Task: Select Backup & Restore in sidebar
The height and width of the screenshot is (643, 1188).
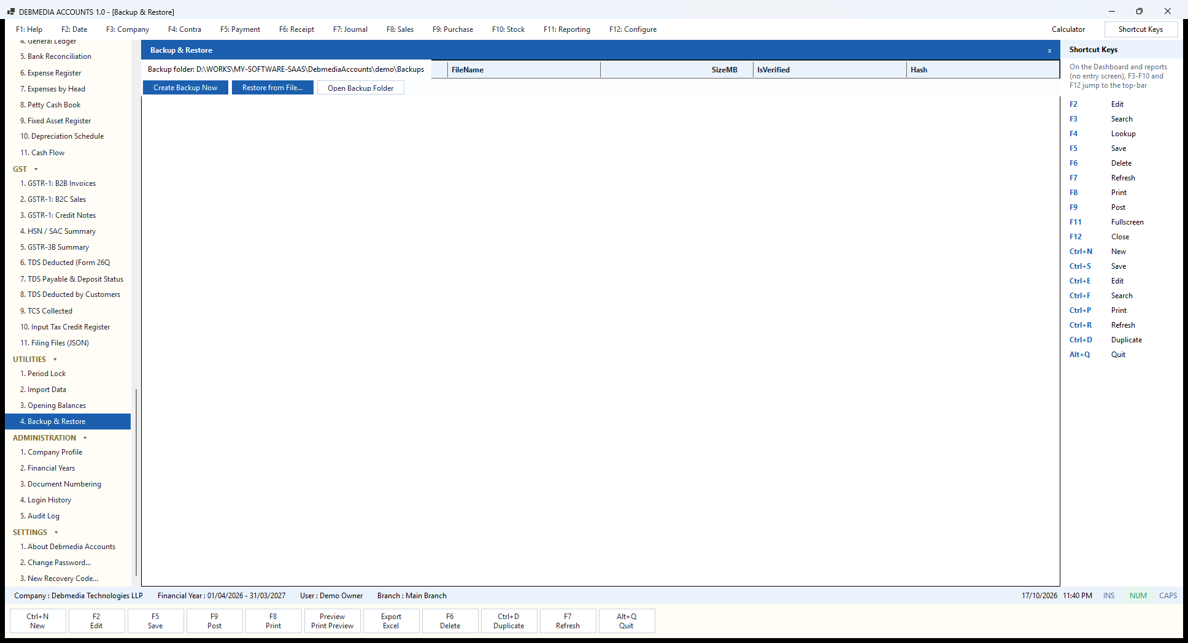Action: (x=67, y=422)
